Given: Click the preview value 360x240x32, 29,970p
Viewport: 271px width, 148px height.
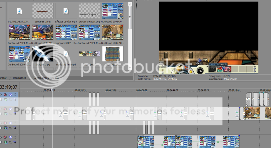Looking at the screenshot, I should pyautogui.click(x=165, y=79).
